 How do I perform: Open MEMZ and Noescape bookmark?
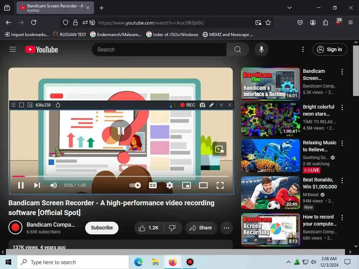[228, 35]
